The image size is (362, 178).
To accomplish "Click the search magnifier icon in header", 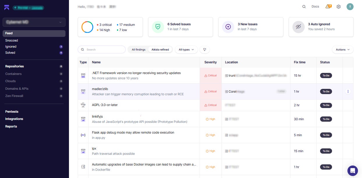I will (x=304, y=7).
